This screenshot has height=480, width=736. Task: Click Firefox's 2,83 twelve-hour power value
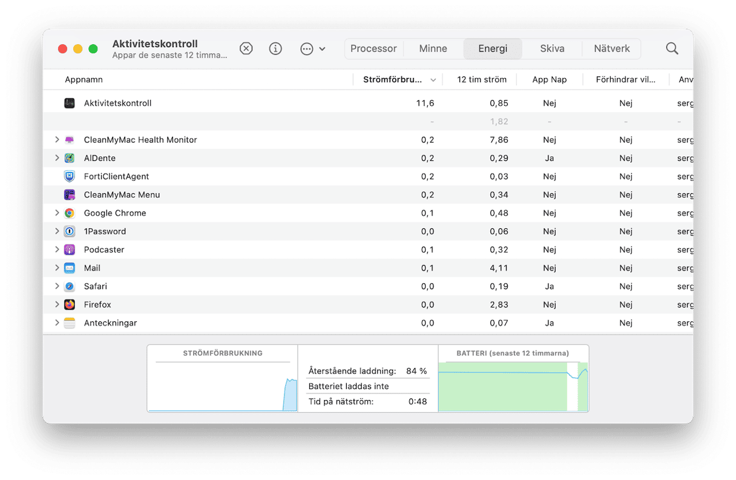pyautogui.click(x=499, y=304)
